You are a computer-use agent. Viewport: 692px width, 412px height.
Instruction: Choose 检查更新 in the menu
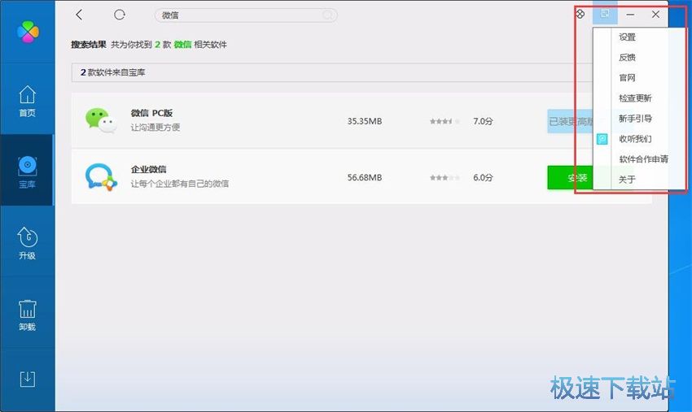coord(635,98)
